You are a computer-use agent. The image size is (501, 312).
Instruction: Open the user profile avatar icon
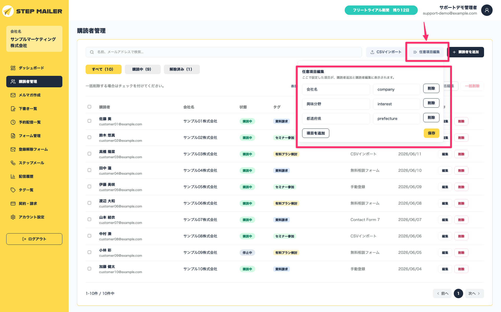pos(487,10)
